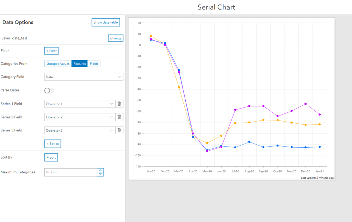Click Show data table button

pos(106,23)
